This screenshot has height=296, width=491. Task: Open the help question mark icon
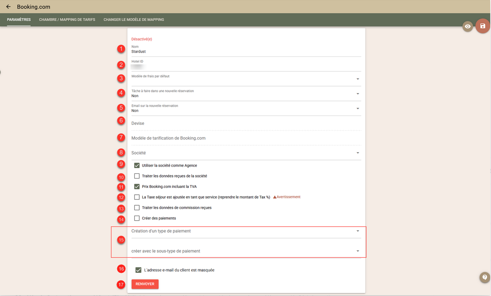pyautogui.click(x=484, y=277)
